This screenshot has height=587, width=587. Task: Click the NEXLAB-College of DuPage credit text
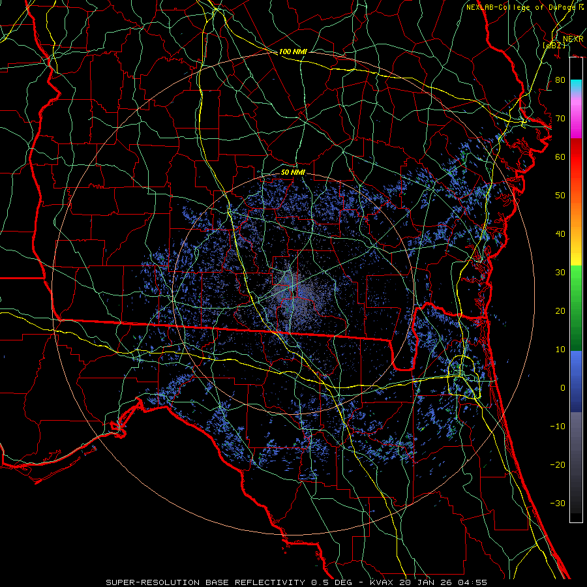[524, 7]
